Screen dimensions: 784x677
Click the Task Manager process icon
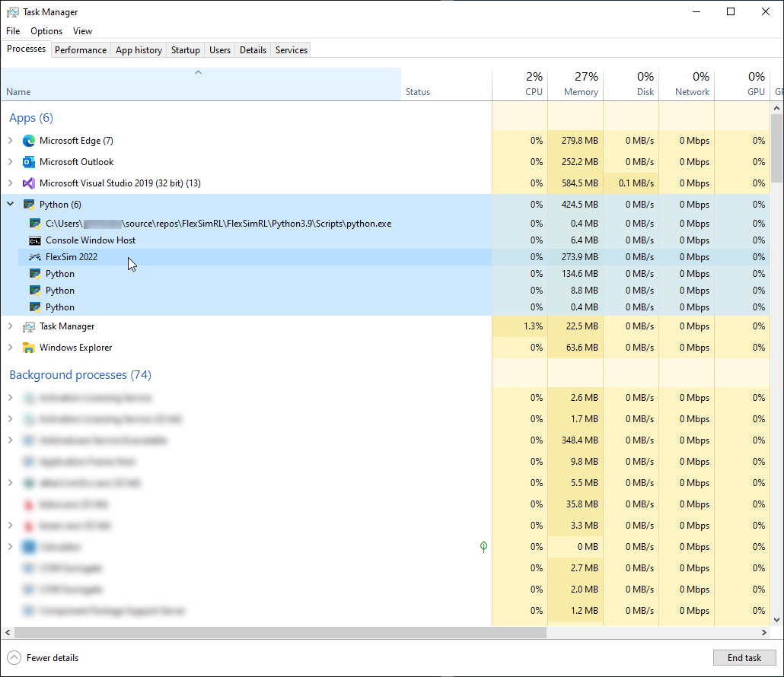(x=29, y=326)
